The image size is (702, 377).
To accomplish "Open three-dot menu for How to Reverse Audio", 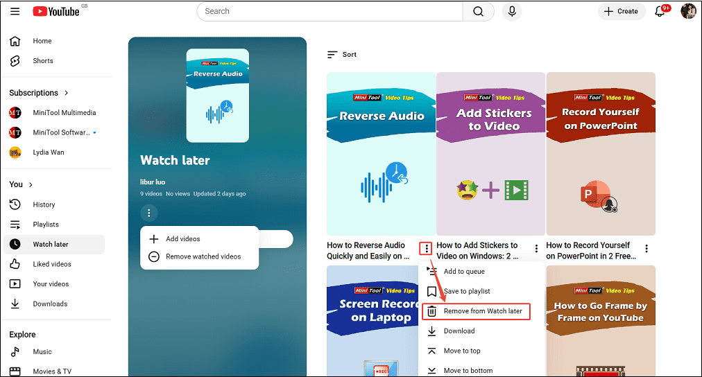I will pyautogui.click(x=426, y=249).
